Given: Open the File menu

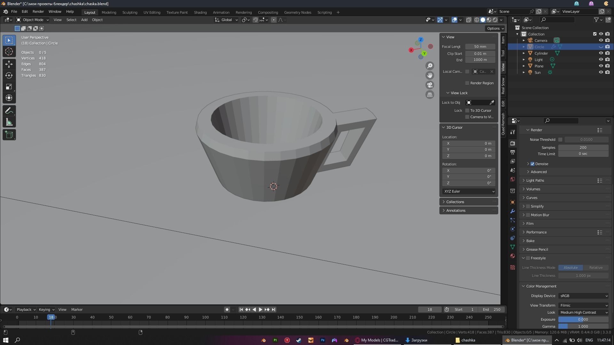Looking at the screenshot, I should tap(14, 11).
